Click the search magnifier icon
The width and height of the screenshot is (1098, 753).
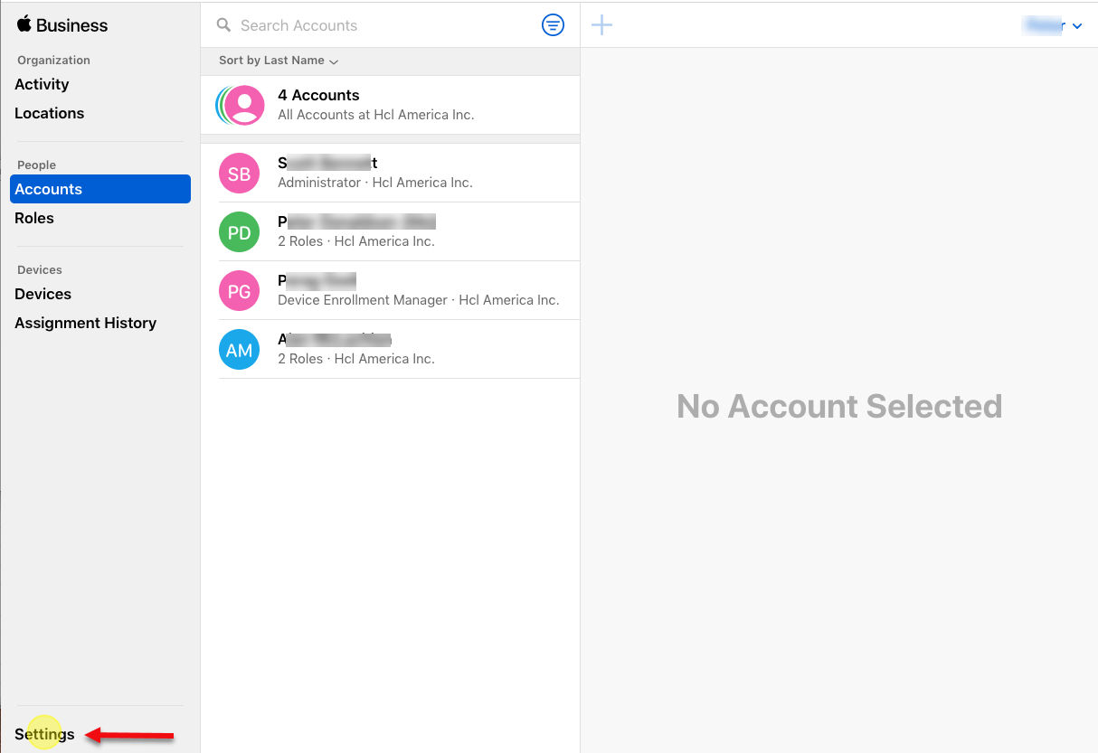tap(224, 25)
